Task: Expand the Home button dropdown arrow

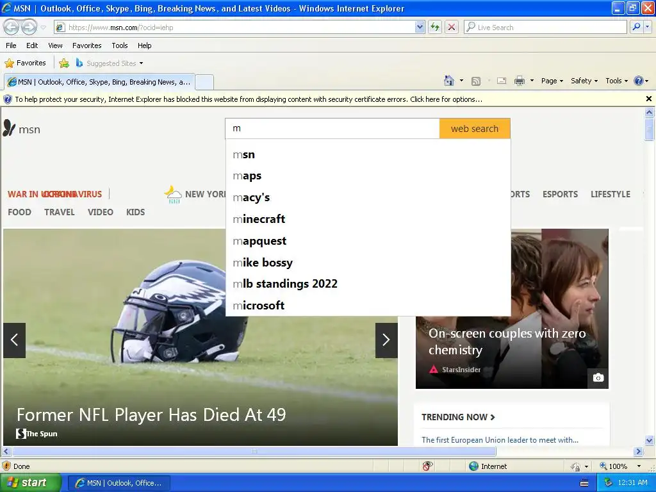Action: click(x=461, y=81)
